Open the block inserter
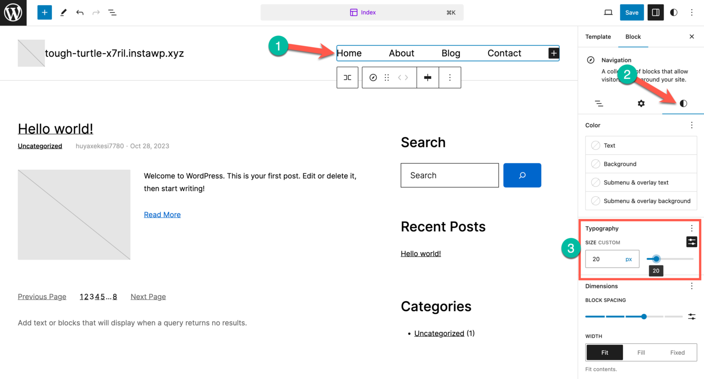This screenshot has height=379, width=704. tap(44, 12)
